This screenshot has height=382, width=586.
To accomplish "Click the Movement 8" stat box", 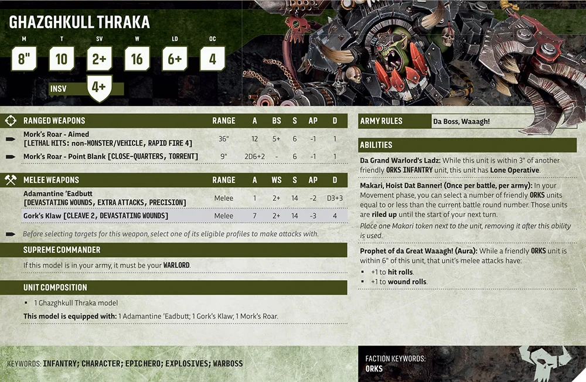I will click(24, 59).
